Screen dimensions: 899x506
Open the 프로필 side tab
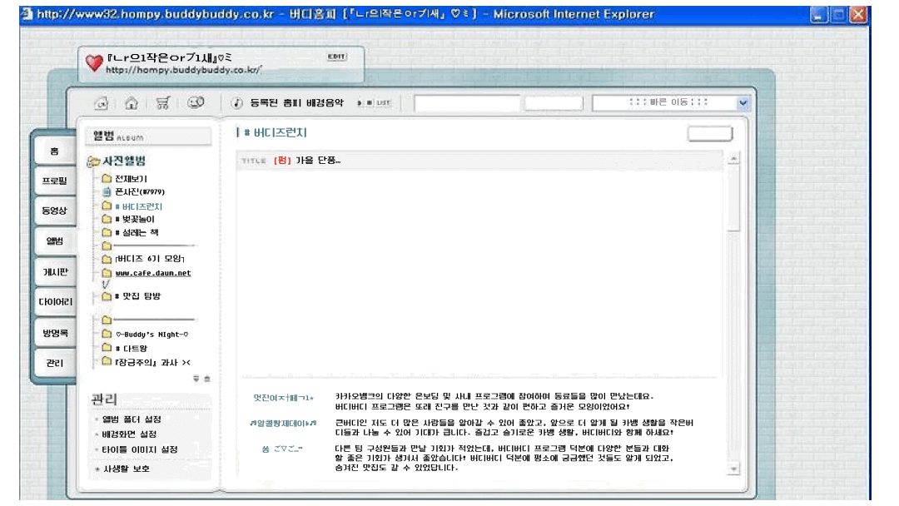54,181
